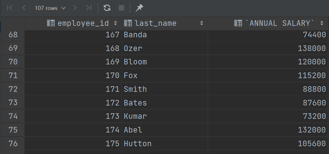Viewport: 329px width, 154px height.
Task: Click the stop execution square icon
Action: (121, 8)
